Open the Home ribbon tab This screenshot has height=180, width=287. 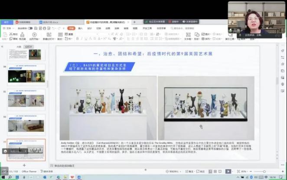[x=71, y=28]
